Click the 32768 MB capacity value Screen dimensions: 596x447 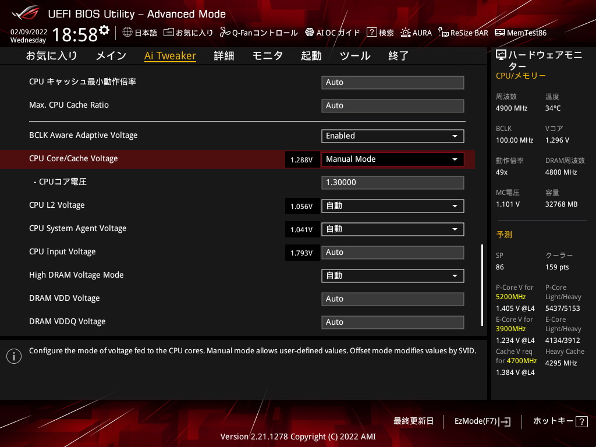click(561, 204)
